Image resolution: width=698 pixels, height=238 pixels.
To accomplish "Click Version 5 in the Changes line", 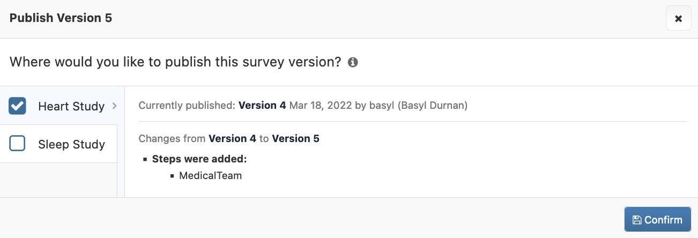I will click(x=295, y=139).
